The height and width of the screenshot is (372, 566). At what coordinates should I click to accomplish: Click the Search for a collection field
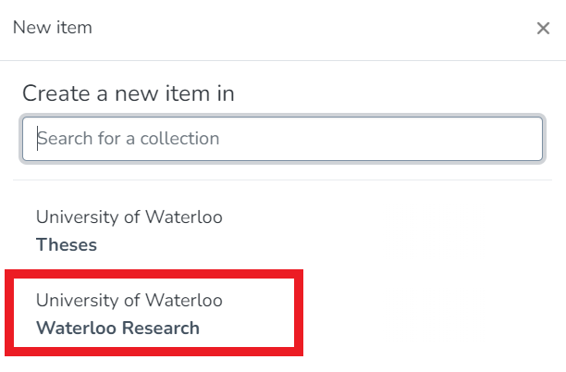(x=282, y=139)
